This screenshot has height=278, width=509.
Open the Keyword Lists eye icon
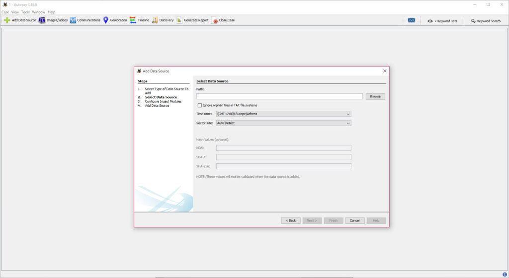[x=430, y=21]
